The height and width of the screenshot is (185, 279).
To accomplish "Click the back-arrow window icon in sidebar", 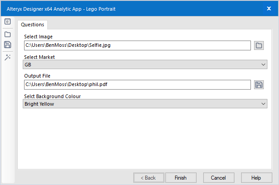I will point(8,22).
